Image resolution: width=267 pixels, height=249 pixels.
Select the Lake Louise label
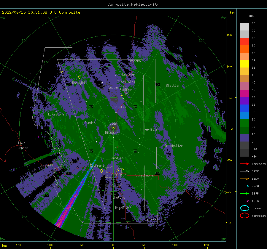tap(23, 145)
